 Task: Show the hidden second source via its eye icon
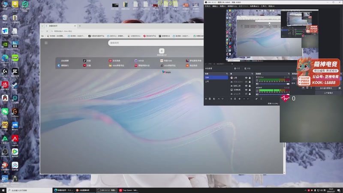246,82
